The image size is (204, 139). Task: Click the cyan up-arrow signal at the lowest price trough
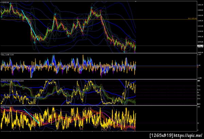coord(124,52)
